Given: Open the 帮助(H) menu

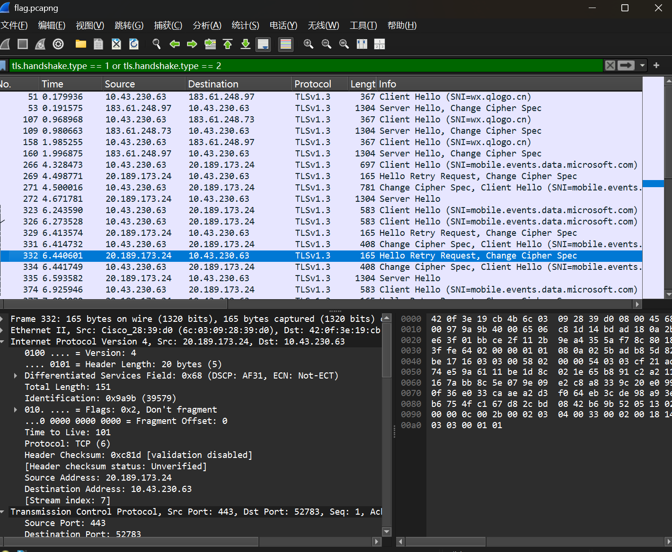Looking at the screenshot, I should point(402,26).
